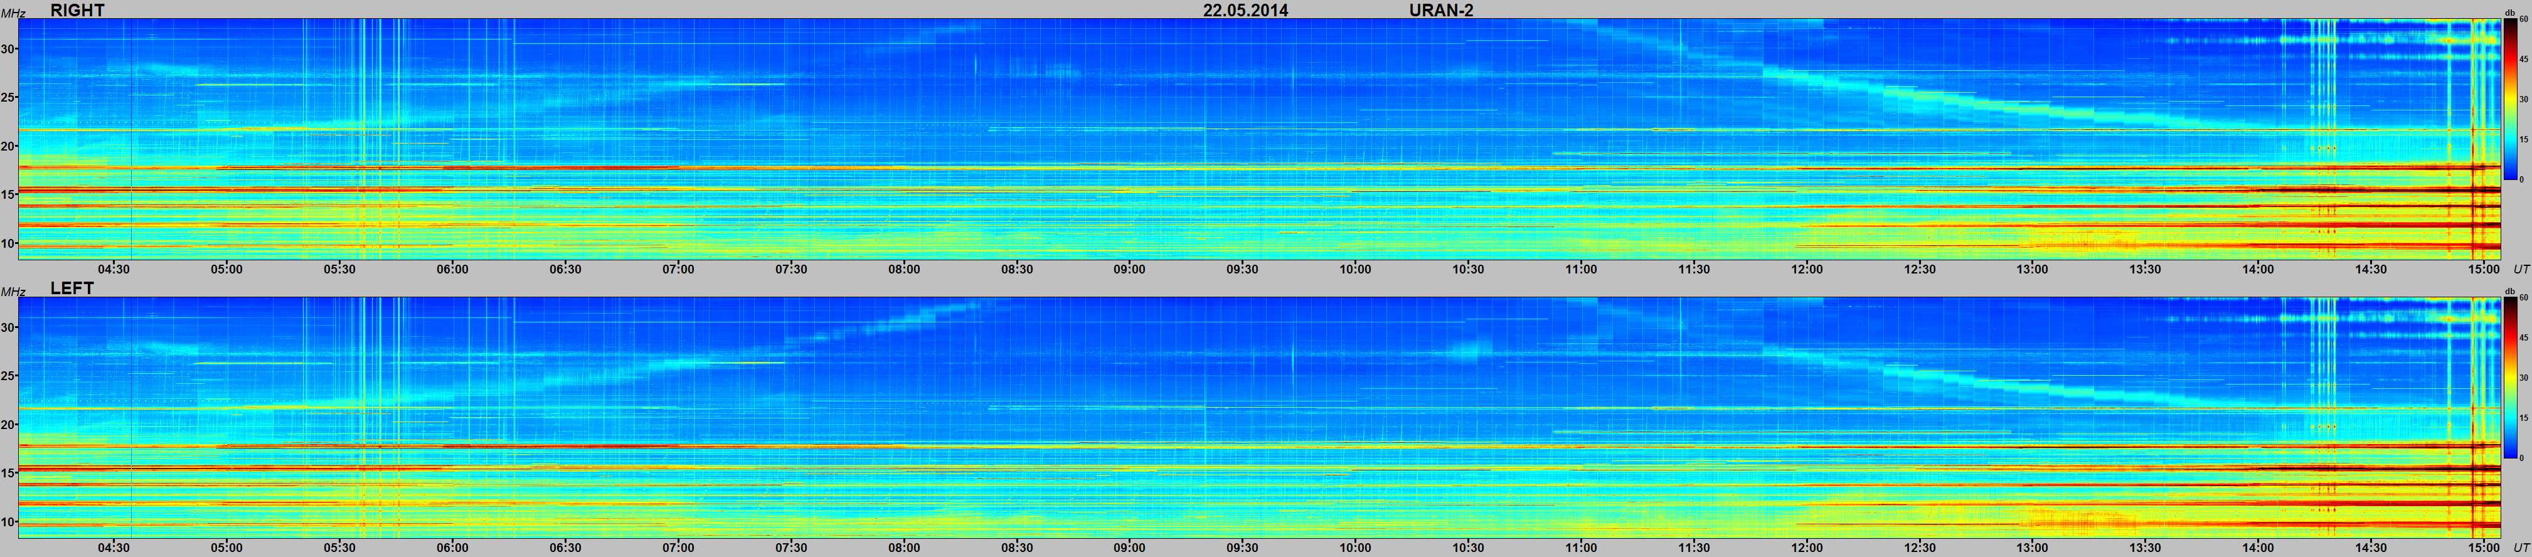Click 15:00 tick on LEFT panel time axis
This screenshot has height=557, width=2532.
(2484, 548)
